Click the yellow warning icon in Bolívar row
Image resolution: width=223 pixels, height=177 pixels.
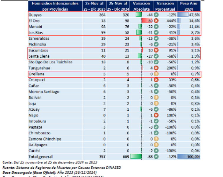[x=156, y=98]
